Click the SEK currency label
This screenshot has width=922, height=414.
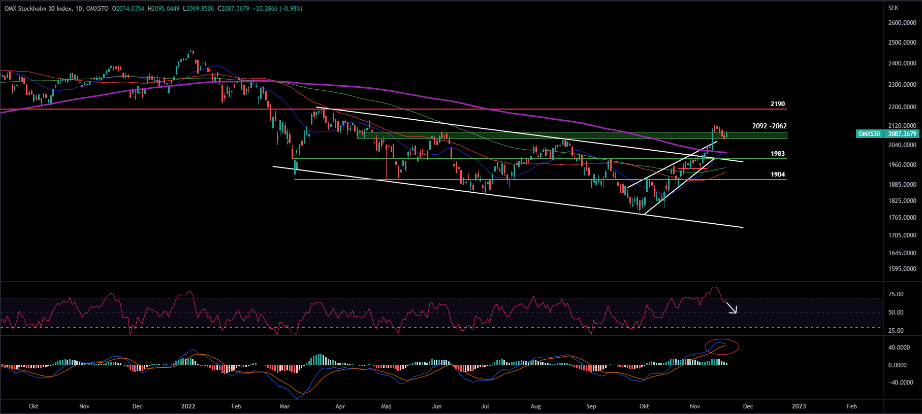(893, 8)
